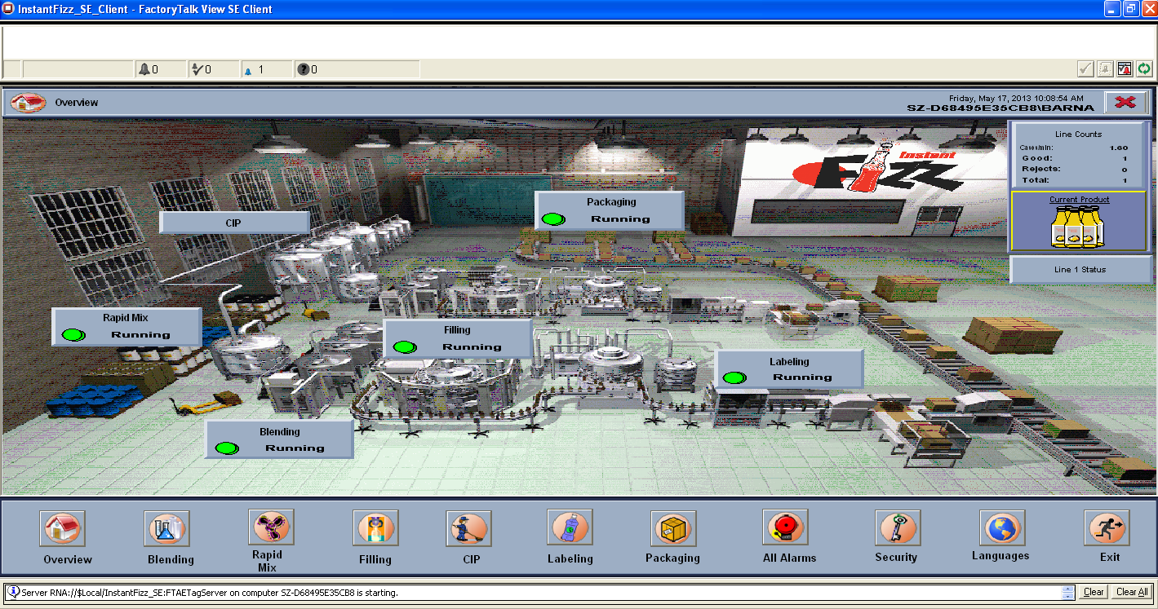Screen dimensions: 1158x609
Task: Click the Running text under Blending
Action: (295, 448)
